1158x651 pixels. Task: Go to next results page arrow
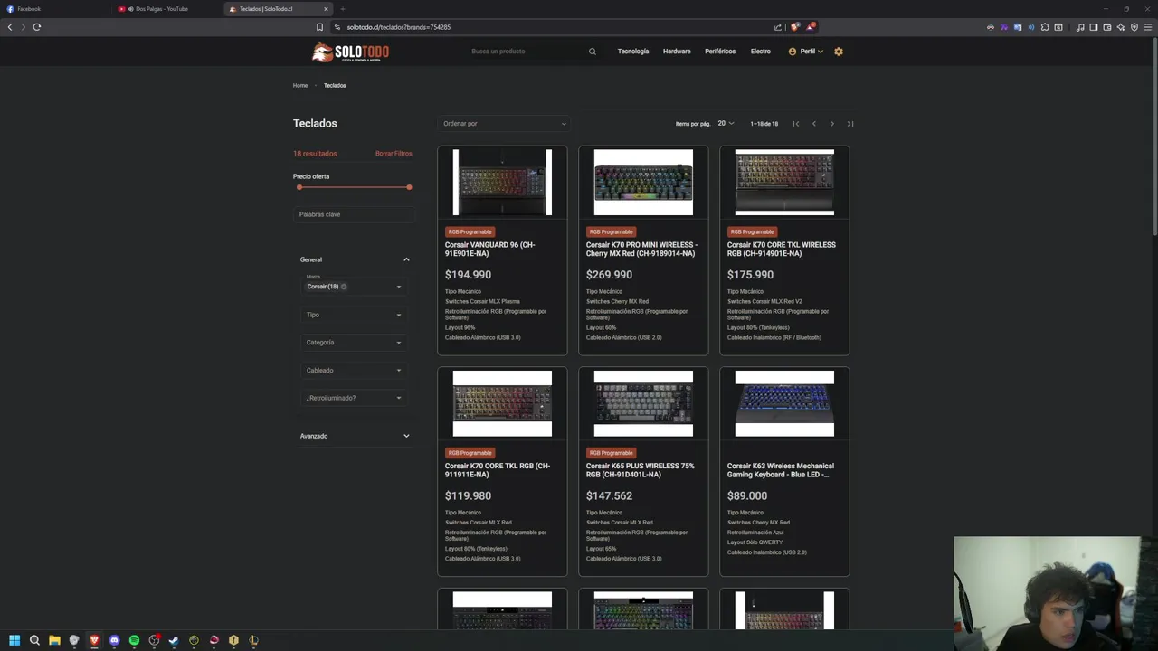tap(832, 124)
